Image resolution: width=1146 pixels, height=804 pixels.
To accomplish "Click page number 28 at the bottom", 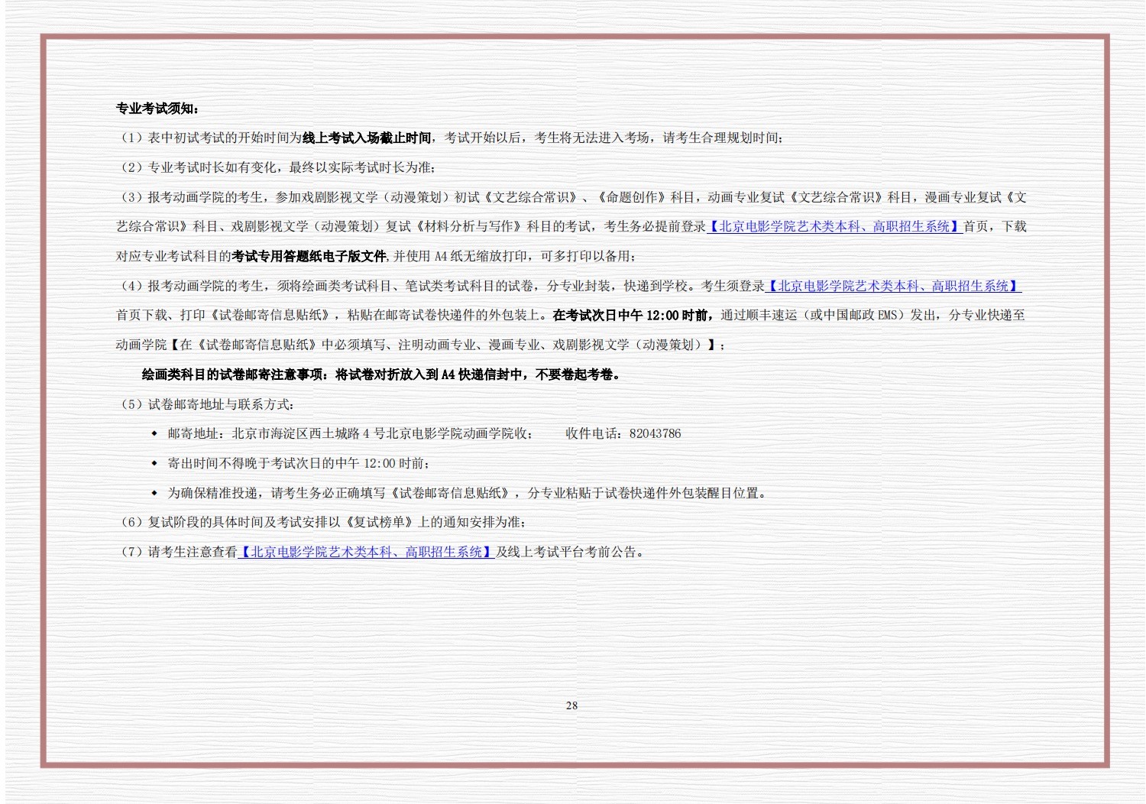I will pyautogui.click(x=571, y=705).
